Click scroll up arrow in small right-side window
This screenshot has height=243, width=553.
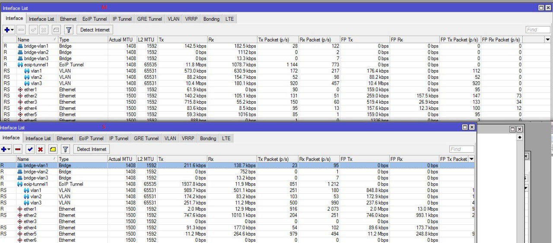(520, 137)
